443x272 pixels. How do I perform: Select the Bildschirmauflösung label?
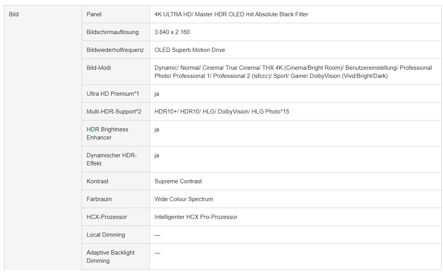(x=113, y=32)
